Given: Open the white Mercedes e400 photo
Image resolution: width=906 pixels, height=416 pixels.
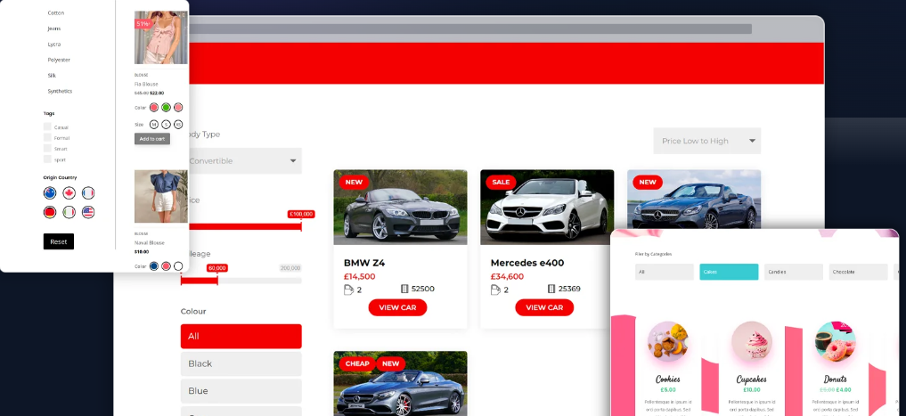Looking at the screenshot, I should (547, 207).
